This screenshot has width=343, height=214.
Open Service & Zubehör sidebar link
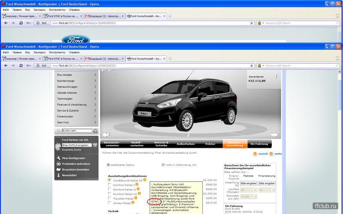click(x=68, y=110)
